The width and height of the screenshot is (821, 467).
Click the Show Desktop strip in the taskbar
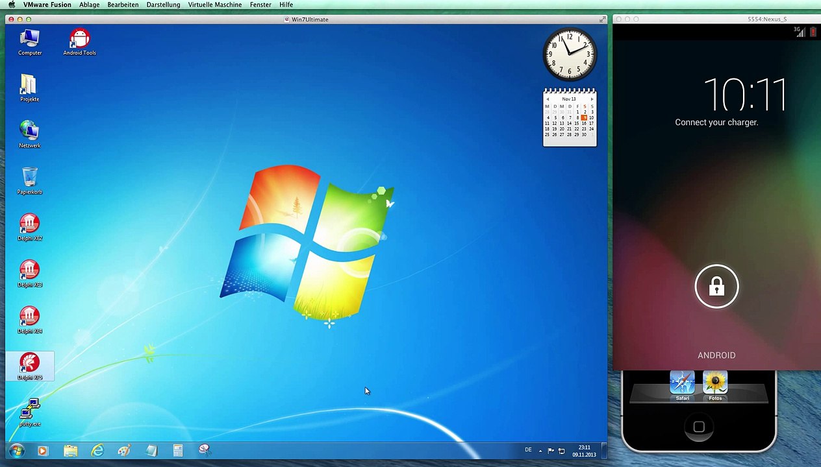coord(603,451)
